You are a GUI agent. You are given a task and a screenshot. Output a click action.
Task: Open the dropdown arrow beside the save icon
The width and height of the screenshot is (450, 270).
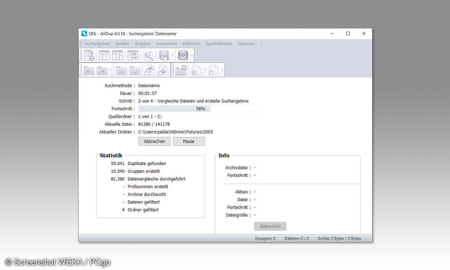[x=172, y=55]
